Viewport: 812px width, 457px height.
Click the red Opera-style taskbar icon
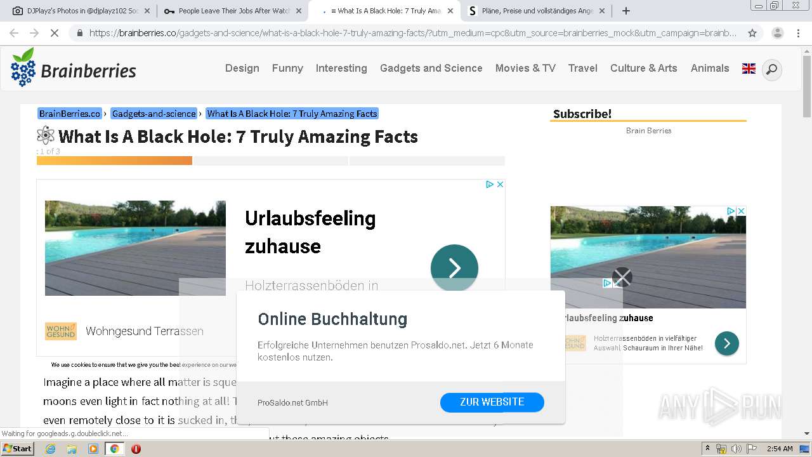coord(136,449)
